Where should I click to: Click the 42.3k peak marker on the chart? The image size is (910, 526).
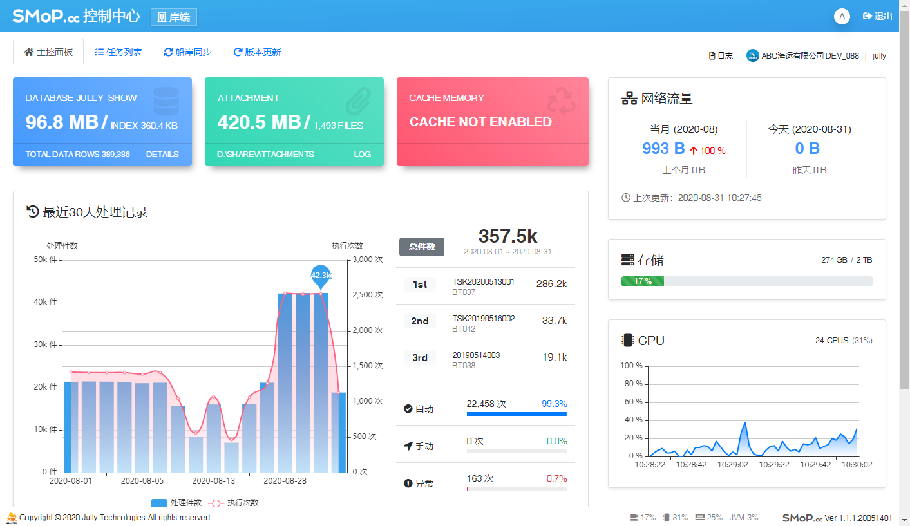(x=321, y=275)
